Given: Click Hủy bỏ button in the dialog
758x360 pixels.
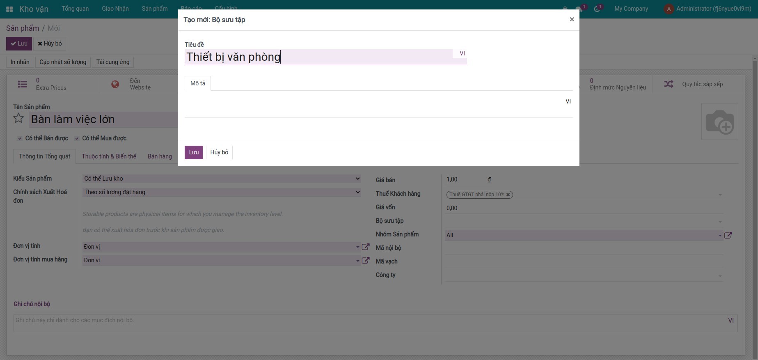Looking at the screenshot, I should tap(219, 152).
